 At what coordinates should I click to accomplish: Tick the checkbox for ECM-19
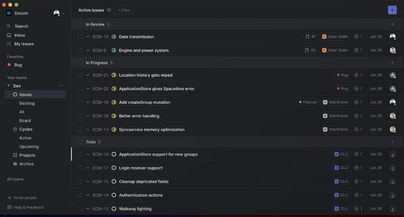(x=80, y=102)
